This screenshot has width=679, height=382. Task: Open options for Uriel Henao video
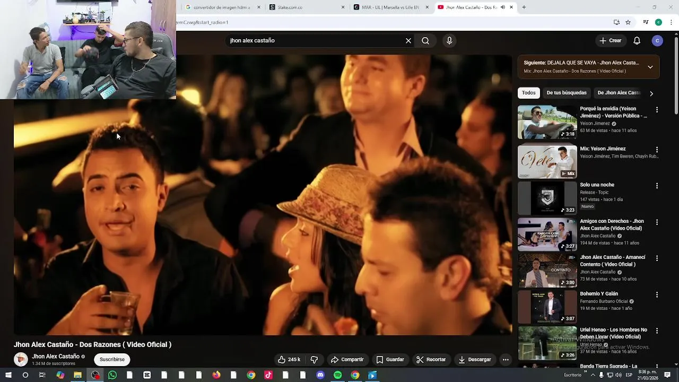(x=657, y=331)
